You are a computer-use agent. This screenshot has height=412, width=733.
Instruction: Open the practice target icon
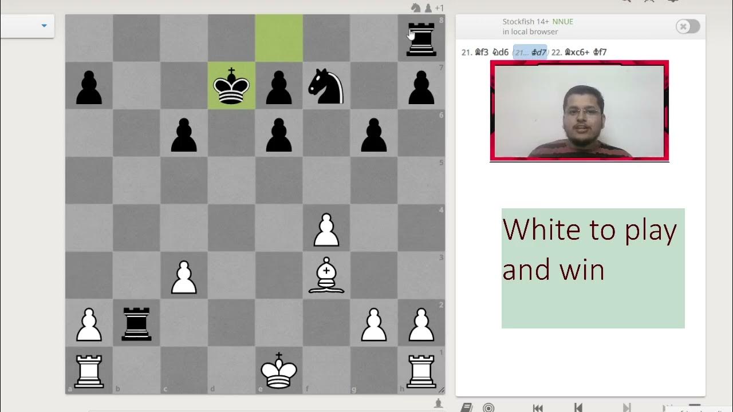488,407
